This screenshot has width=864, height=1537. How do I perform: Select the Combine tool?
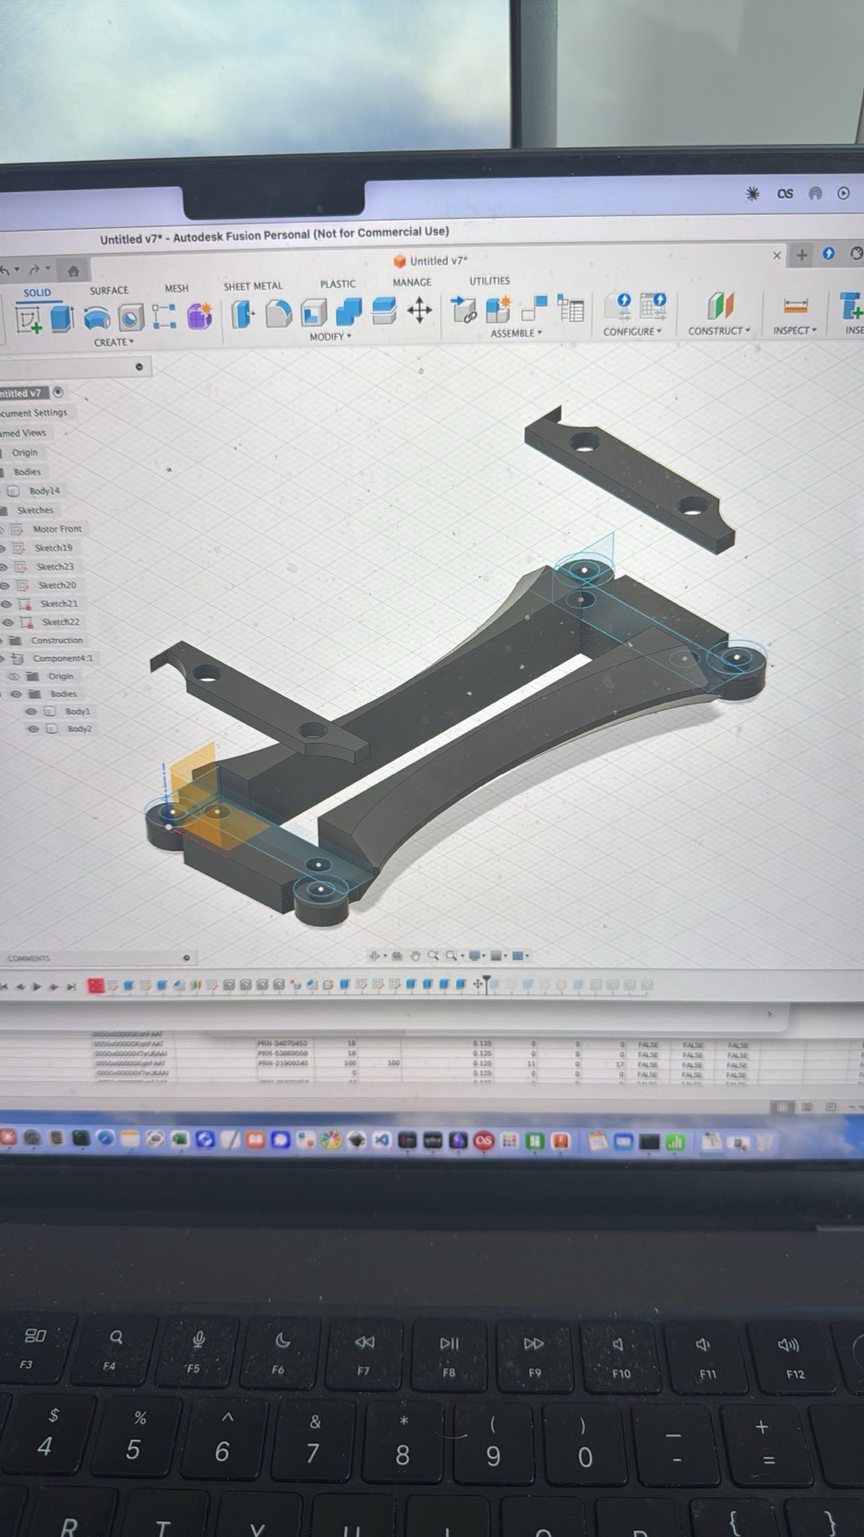coord(349,311)
